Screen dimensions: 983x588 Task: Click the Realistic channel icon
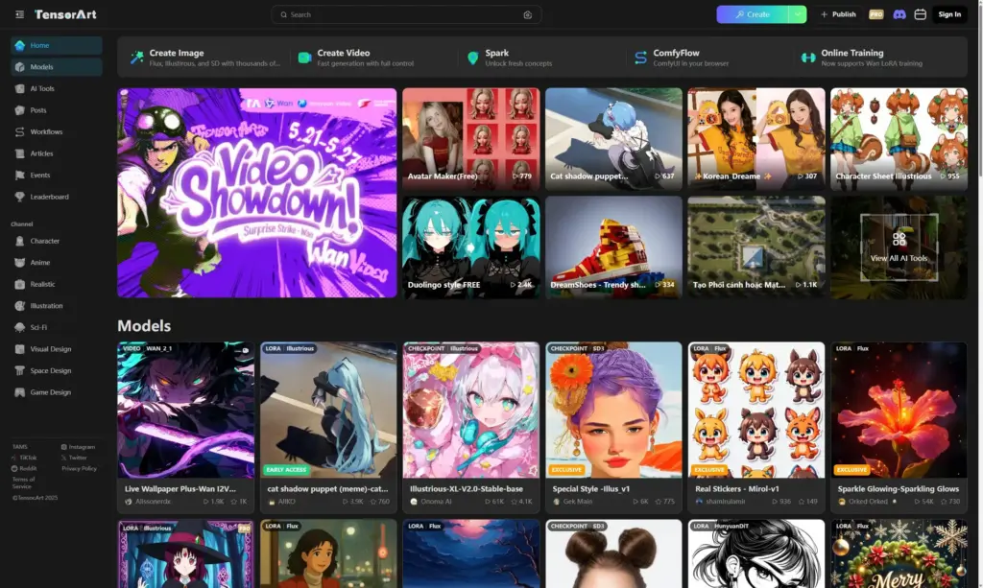click(x=19, y=284)
